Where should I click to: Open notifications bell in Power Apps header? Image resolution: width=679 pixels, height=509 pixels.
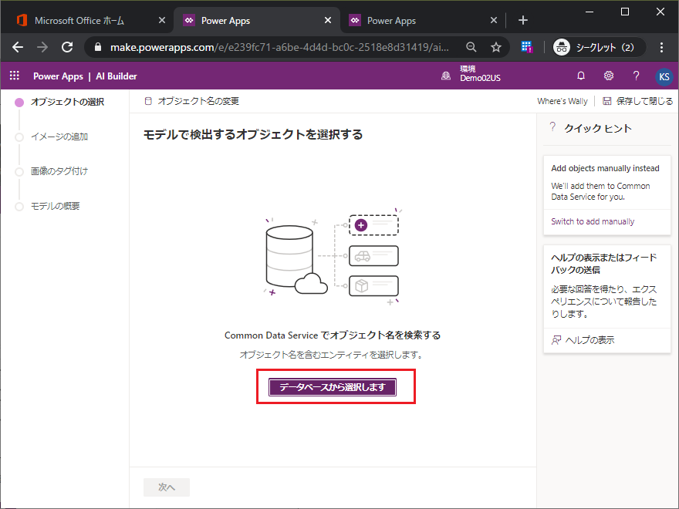(x=581, y=76)
